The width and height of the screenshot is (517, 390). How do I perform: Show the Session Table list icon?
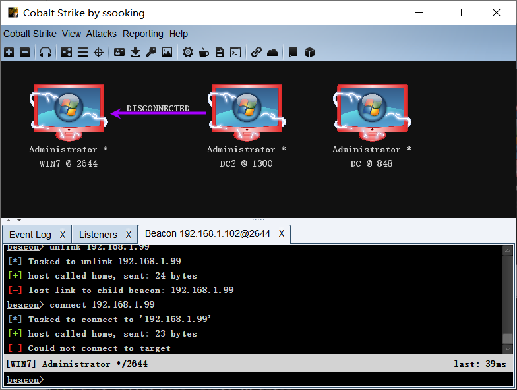[82, 53]
